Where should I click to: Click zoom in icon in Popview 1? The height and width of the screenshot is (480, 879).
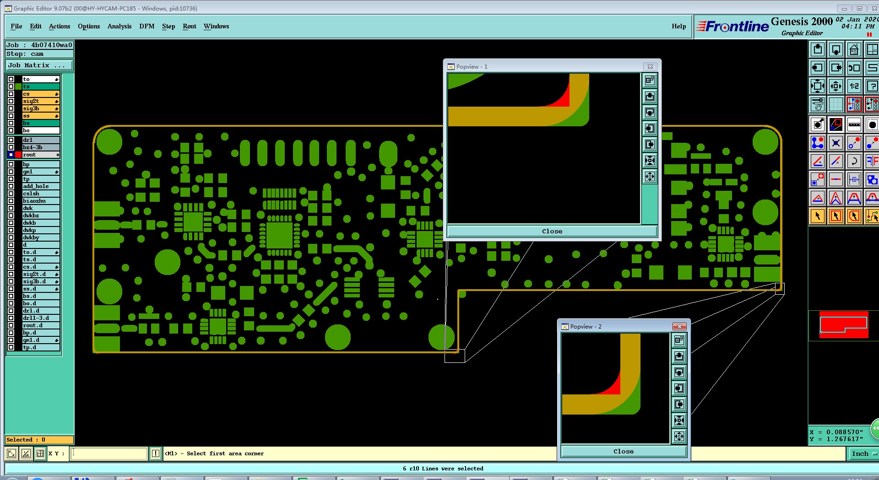(x=650, y=161)
